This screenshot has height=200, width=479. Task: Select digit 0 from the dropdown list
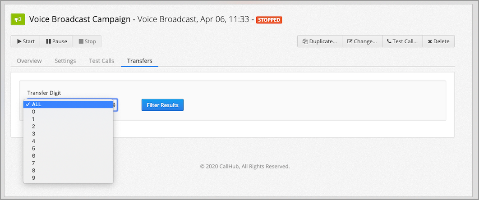[68, 112]
